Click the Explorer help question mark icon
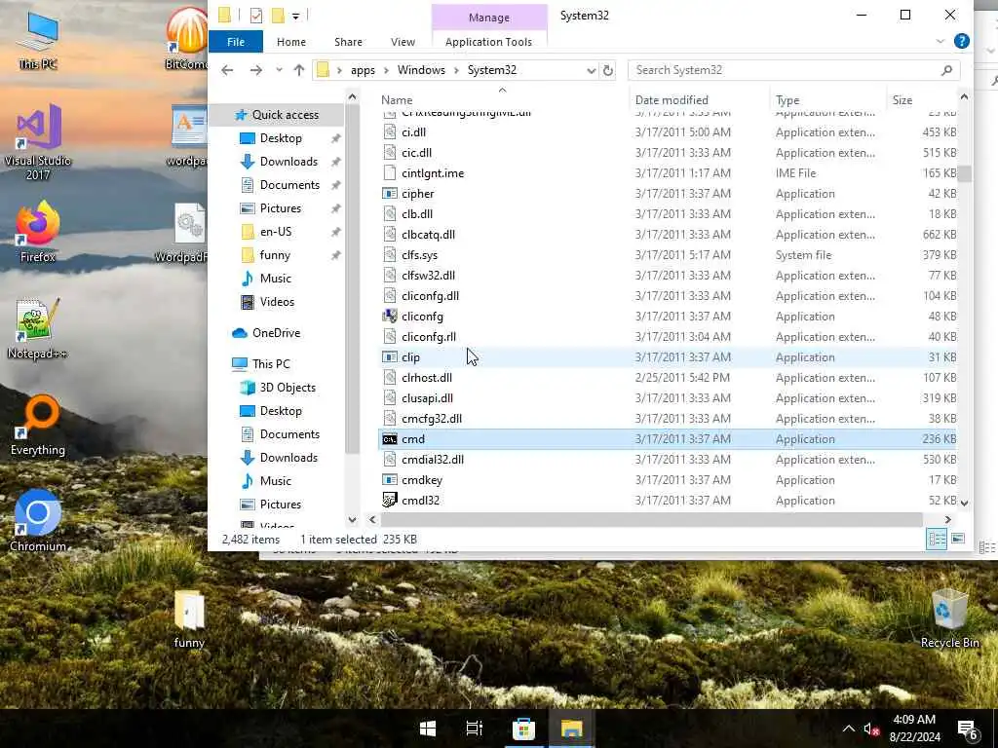 click(962, 41)
